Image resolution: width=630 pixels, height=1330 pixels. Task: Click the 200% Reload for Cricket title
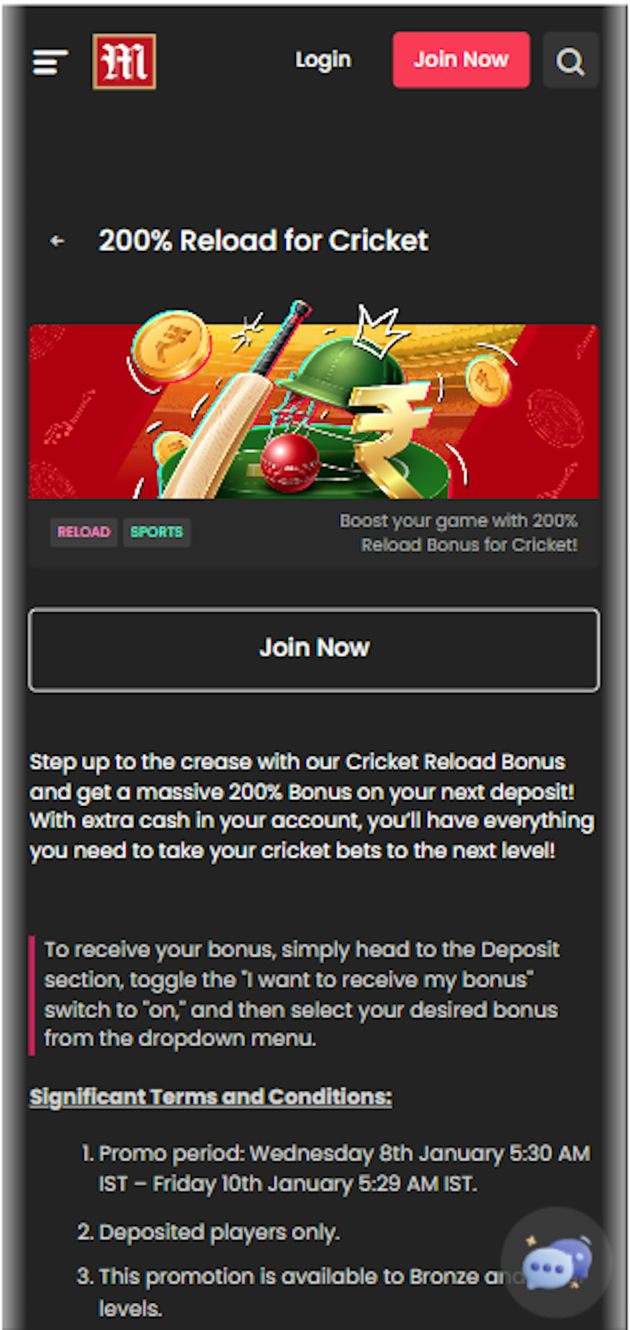tap(263, 240)
